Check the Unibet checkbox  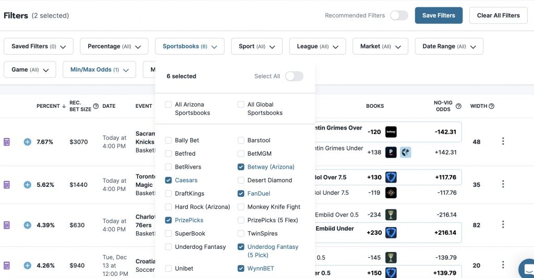[168, 269]
